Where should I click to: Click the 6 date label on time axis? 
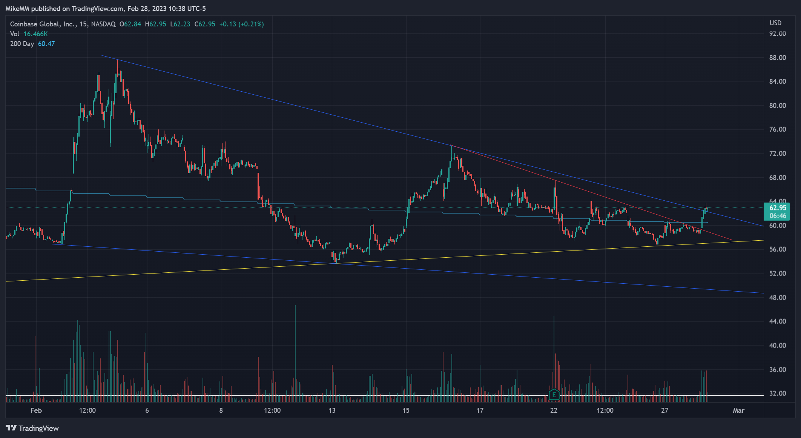[x=147, y=410]
